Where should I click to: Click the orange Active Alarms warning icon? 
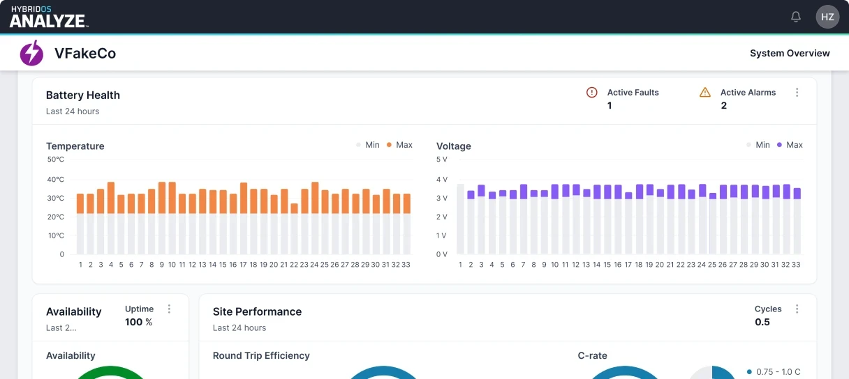pyautogui.click(x=705, y=92)
